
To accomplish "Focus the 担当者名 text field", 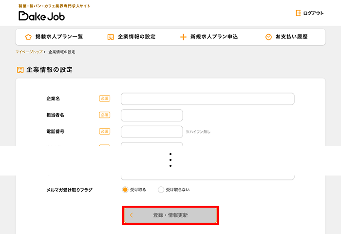I will click(152, 115).
